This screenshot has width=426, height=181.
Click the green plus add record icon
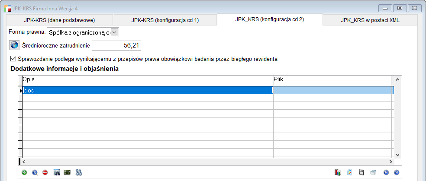(x=24, y=172)
